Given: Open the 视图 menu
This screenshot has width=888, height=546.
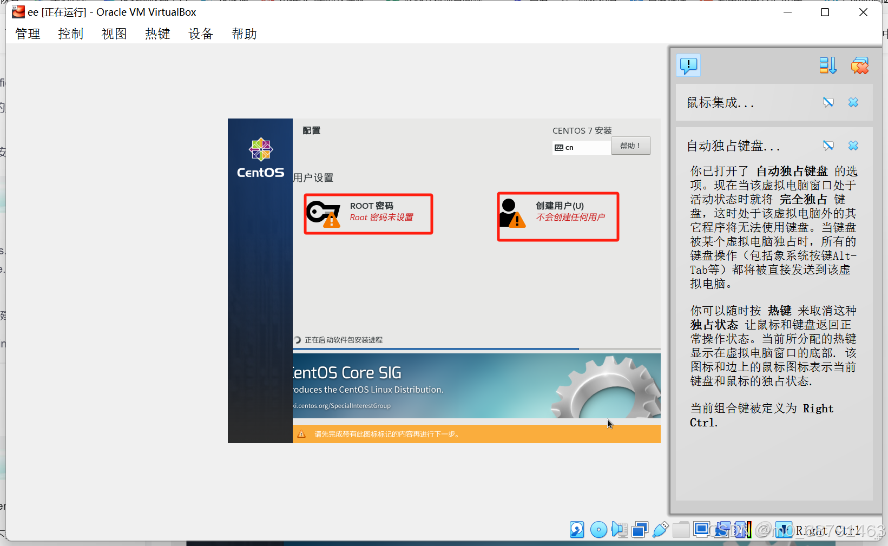Looking at the screenshot, I should (x=114, y=34).
